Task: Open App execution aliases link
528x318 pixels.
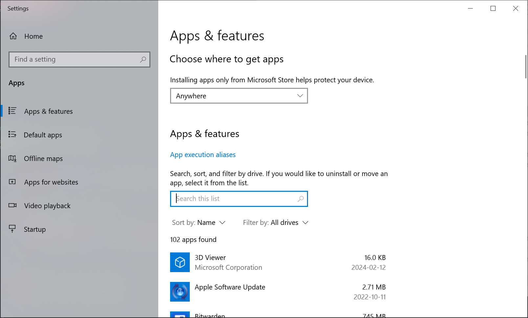Action: (203, 155)
